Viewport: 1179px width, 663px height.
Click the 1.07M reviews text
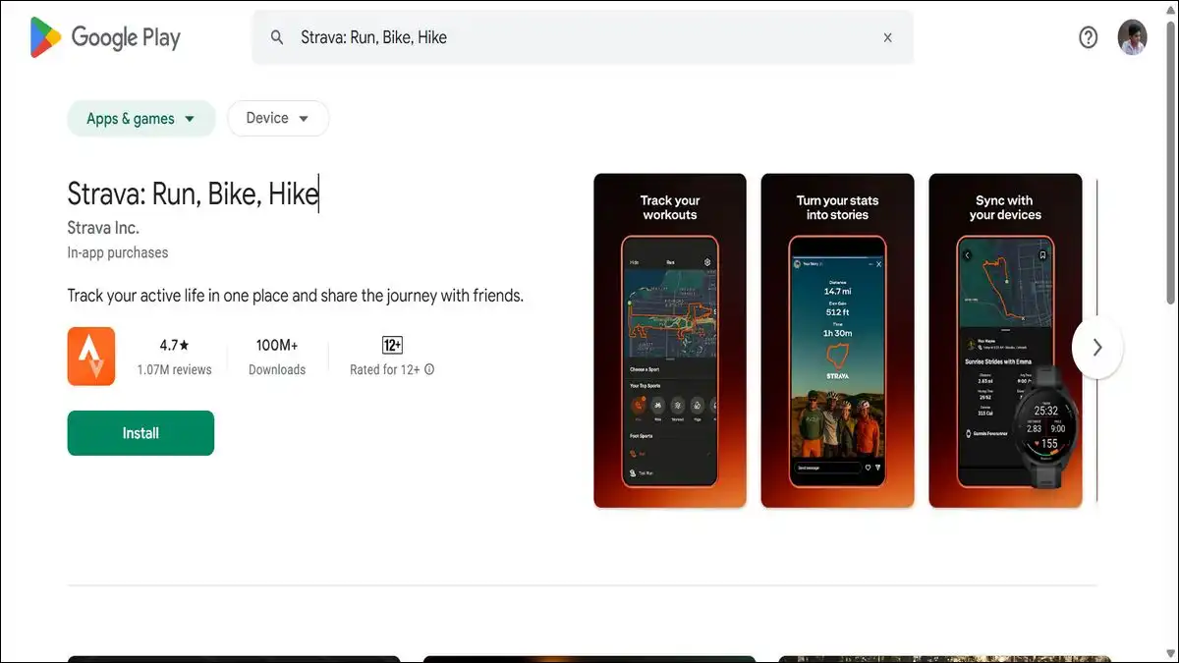coord(175,370)
